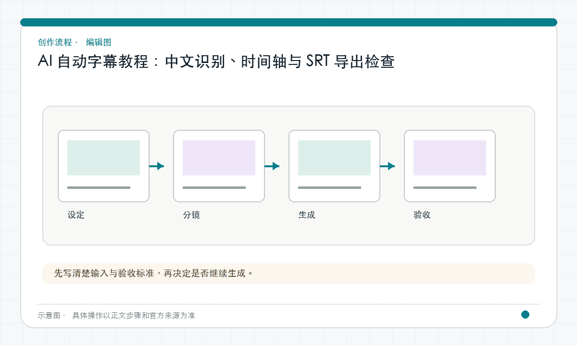Click the teal dot in footer
Image resolution: width=577 pixels, height=346 pixels.
pos(525,315)
